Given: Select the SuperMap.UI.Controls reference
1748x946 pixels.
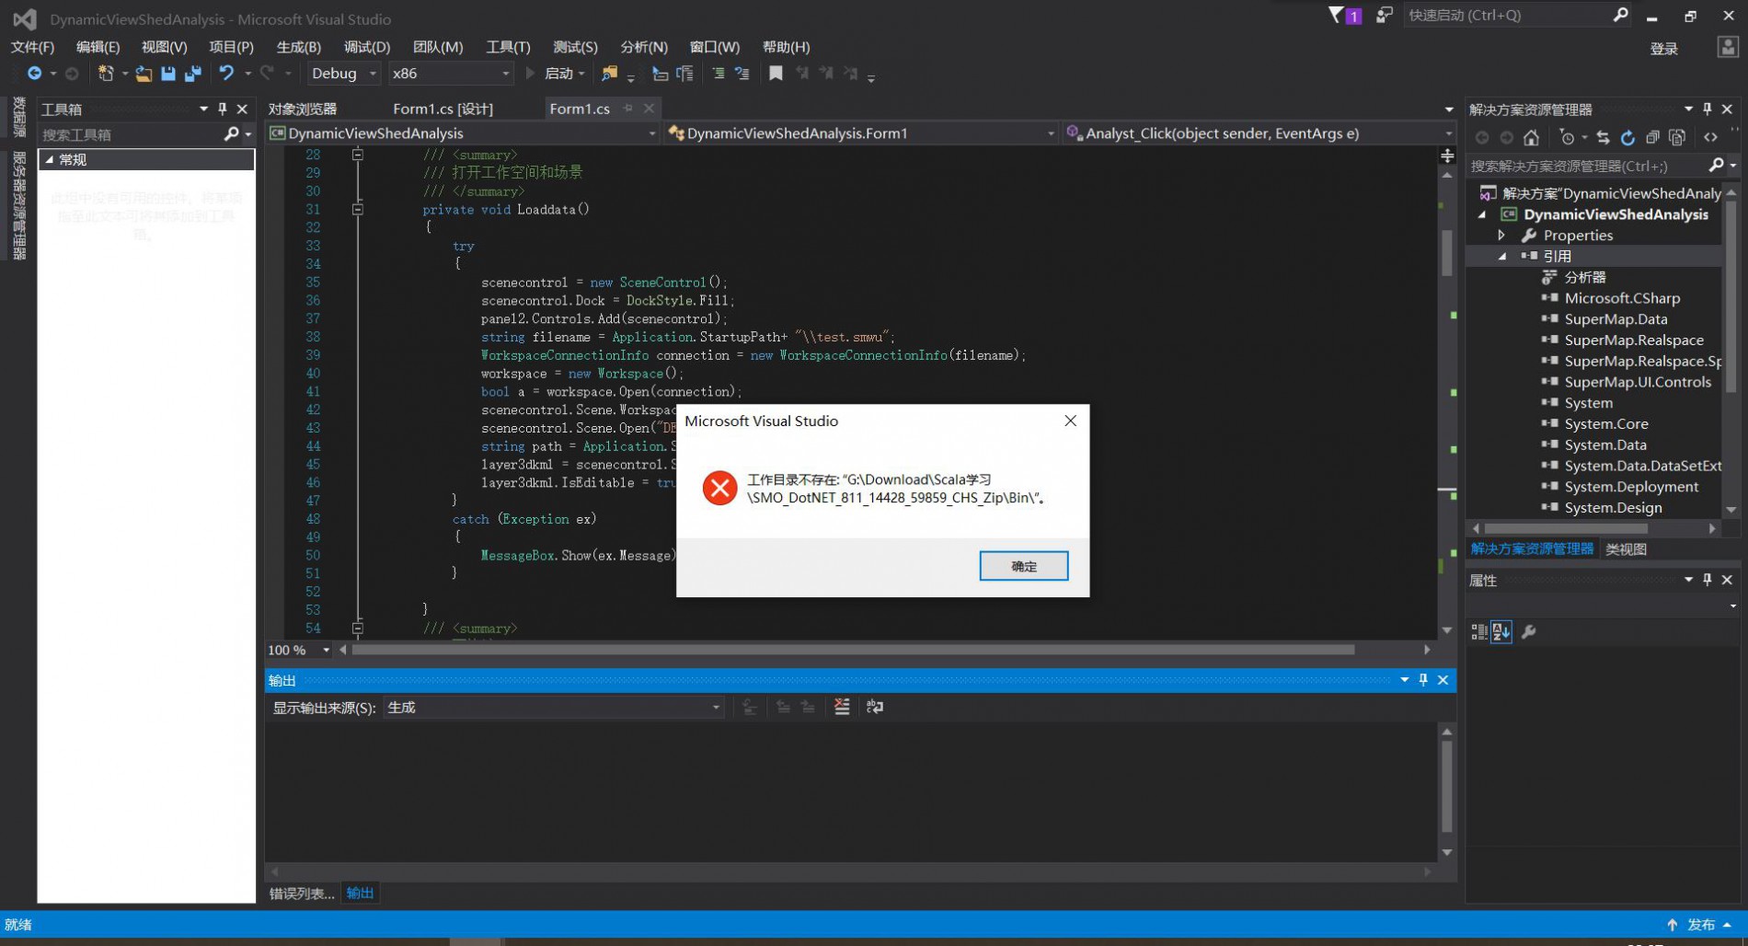Looking at the screenshot, I should click(1638, 382).
